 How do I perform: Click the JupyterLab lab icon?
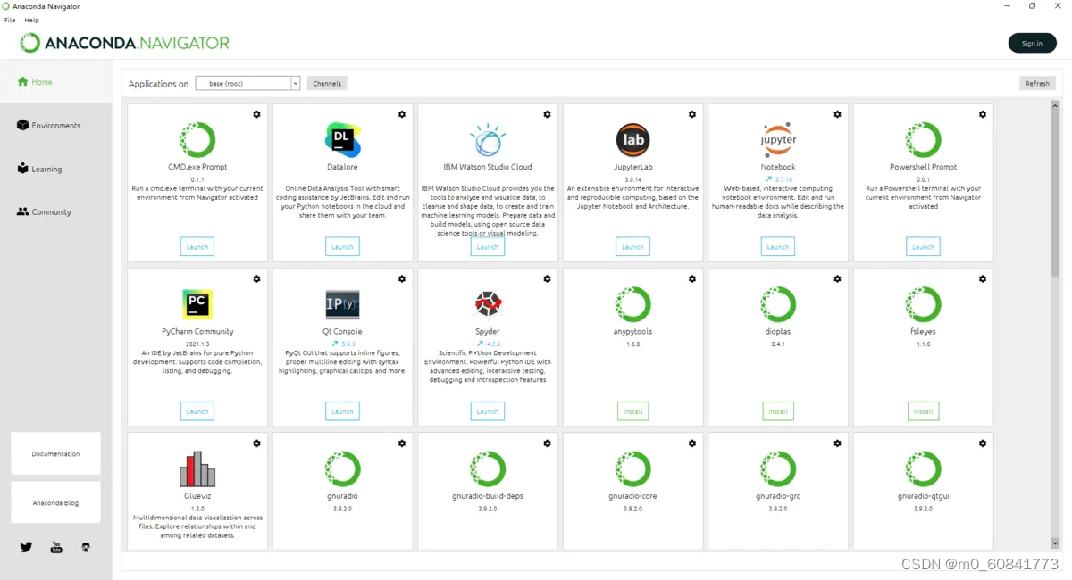point(633,140)
